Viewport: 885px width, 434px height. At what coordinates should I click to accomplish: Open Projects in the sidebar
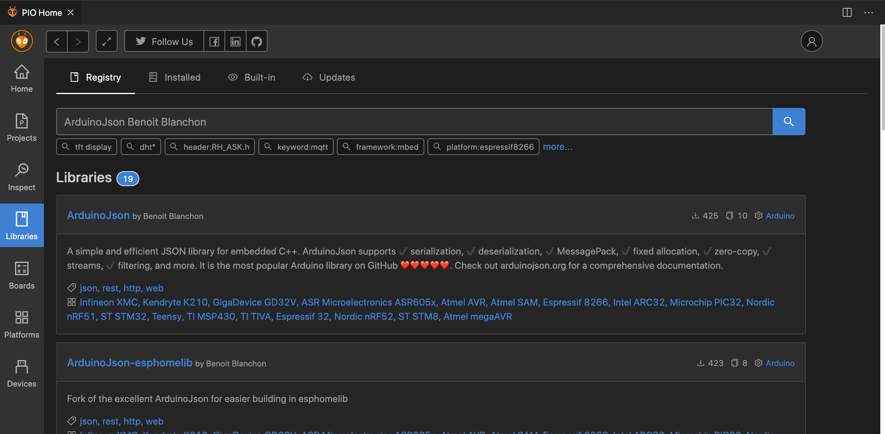point(22,128)
